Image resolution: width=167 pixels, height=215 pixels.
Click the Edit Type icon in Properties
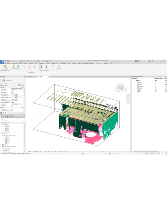19,85
